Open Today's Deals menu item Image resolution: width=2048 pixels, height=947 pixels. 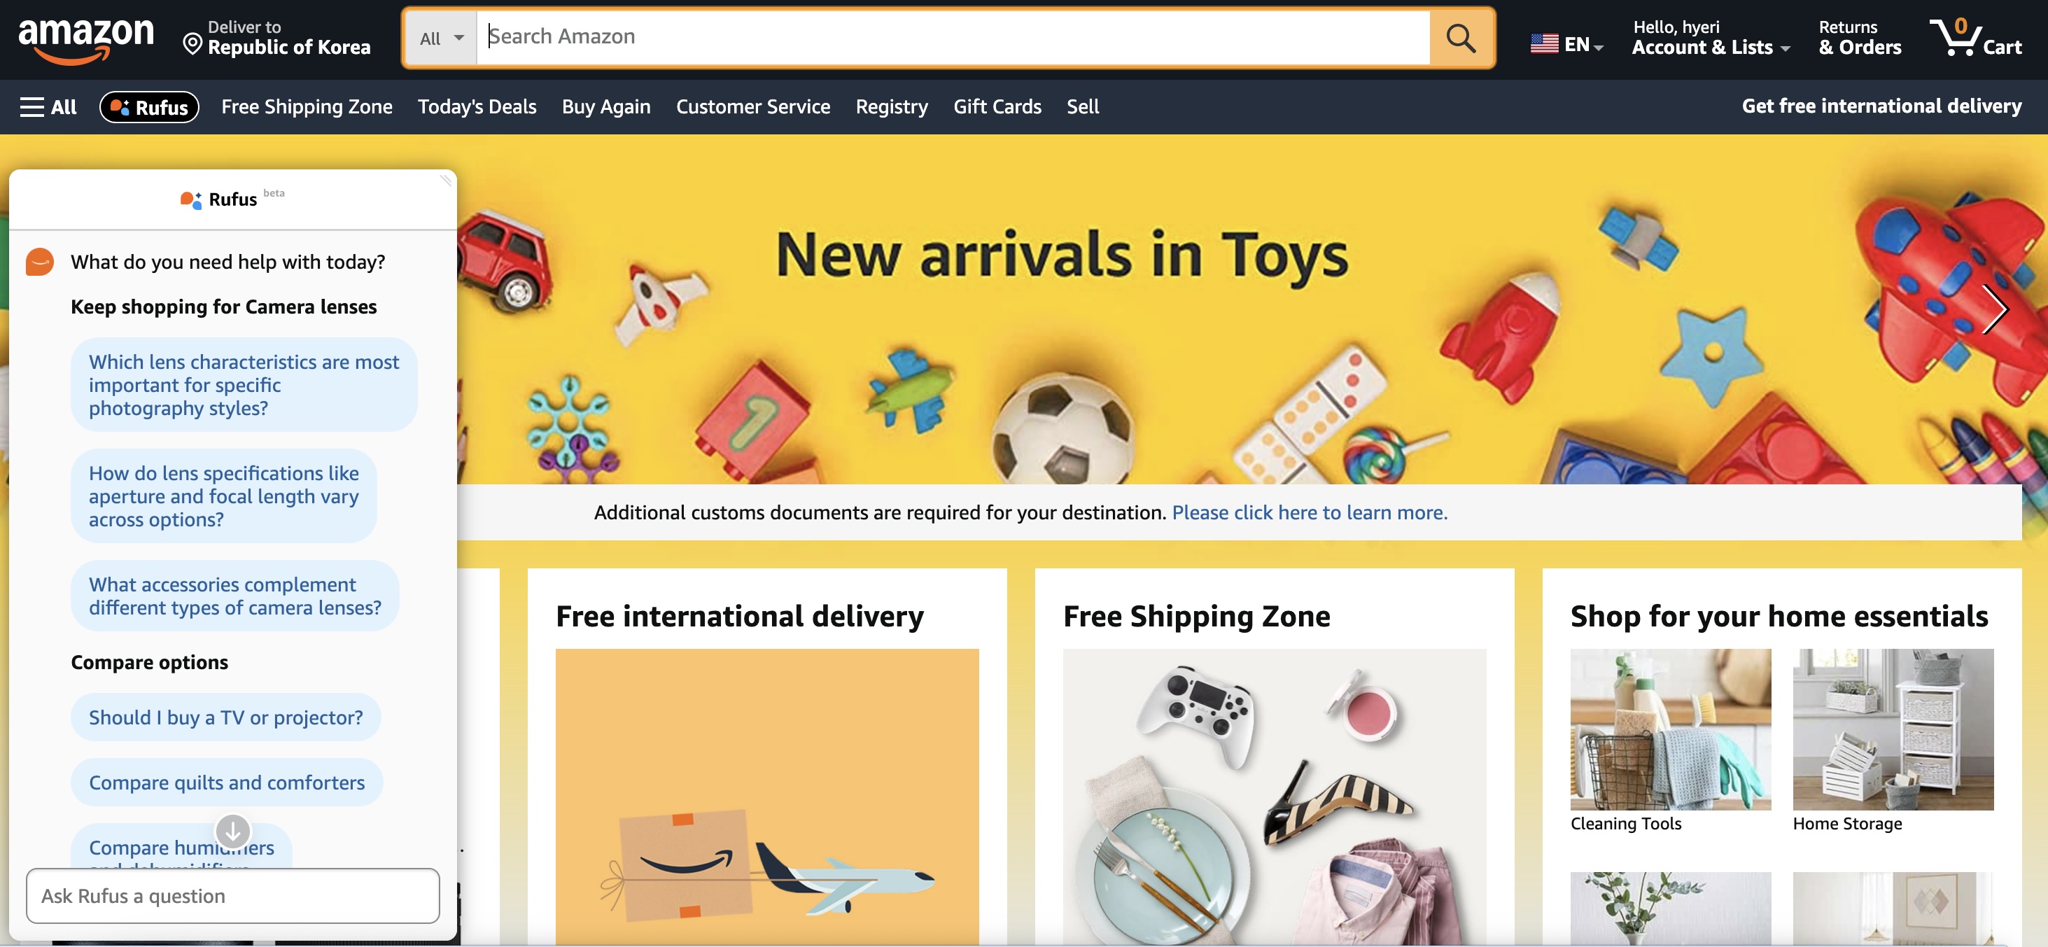point(477,106)
